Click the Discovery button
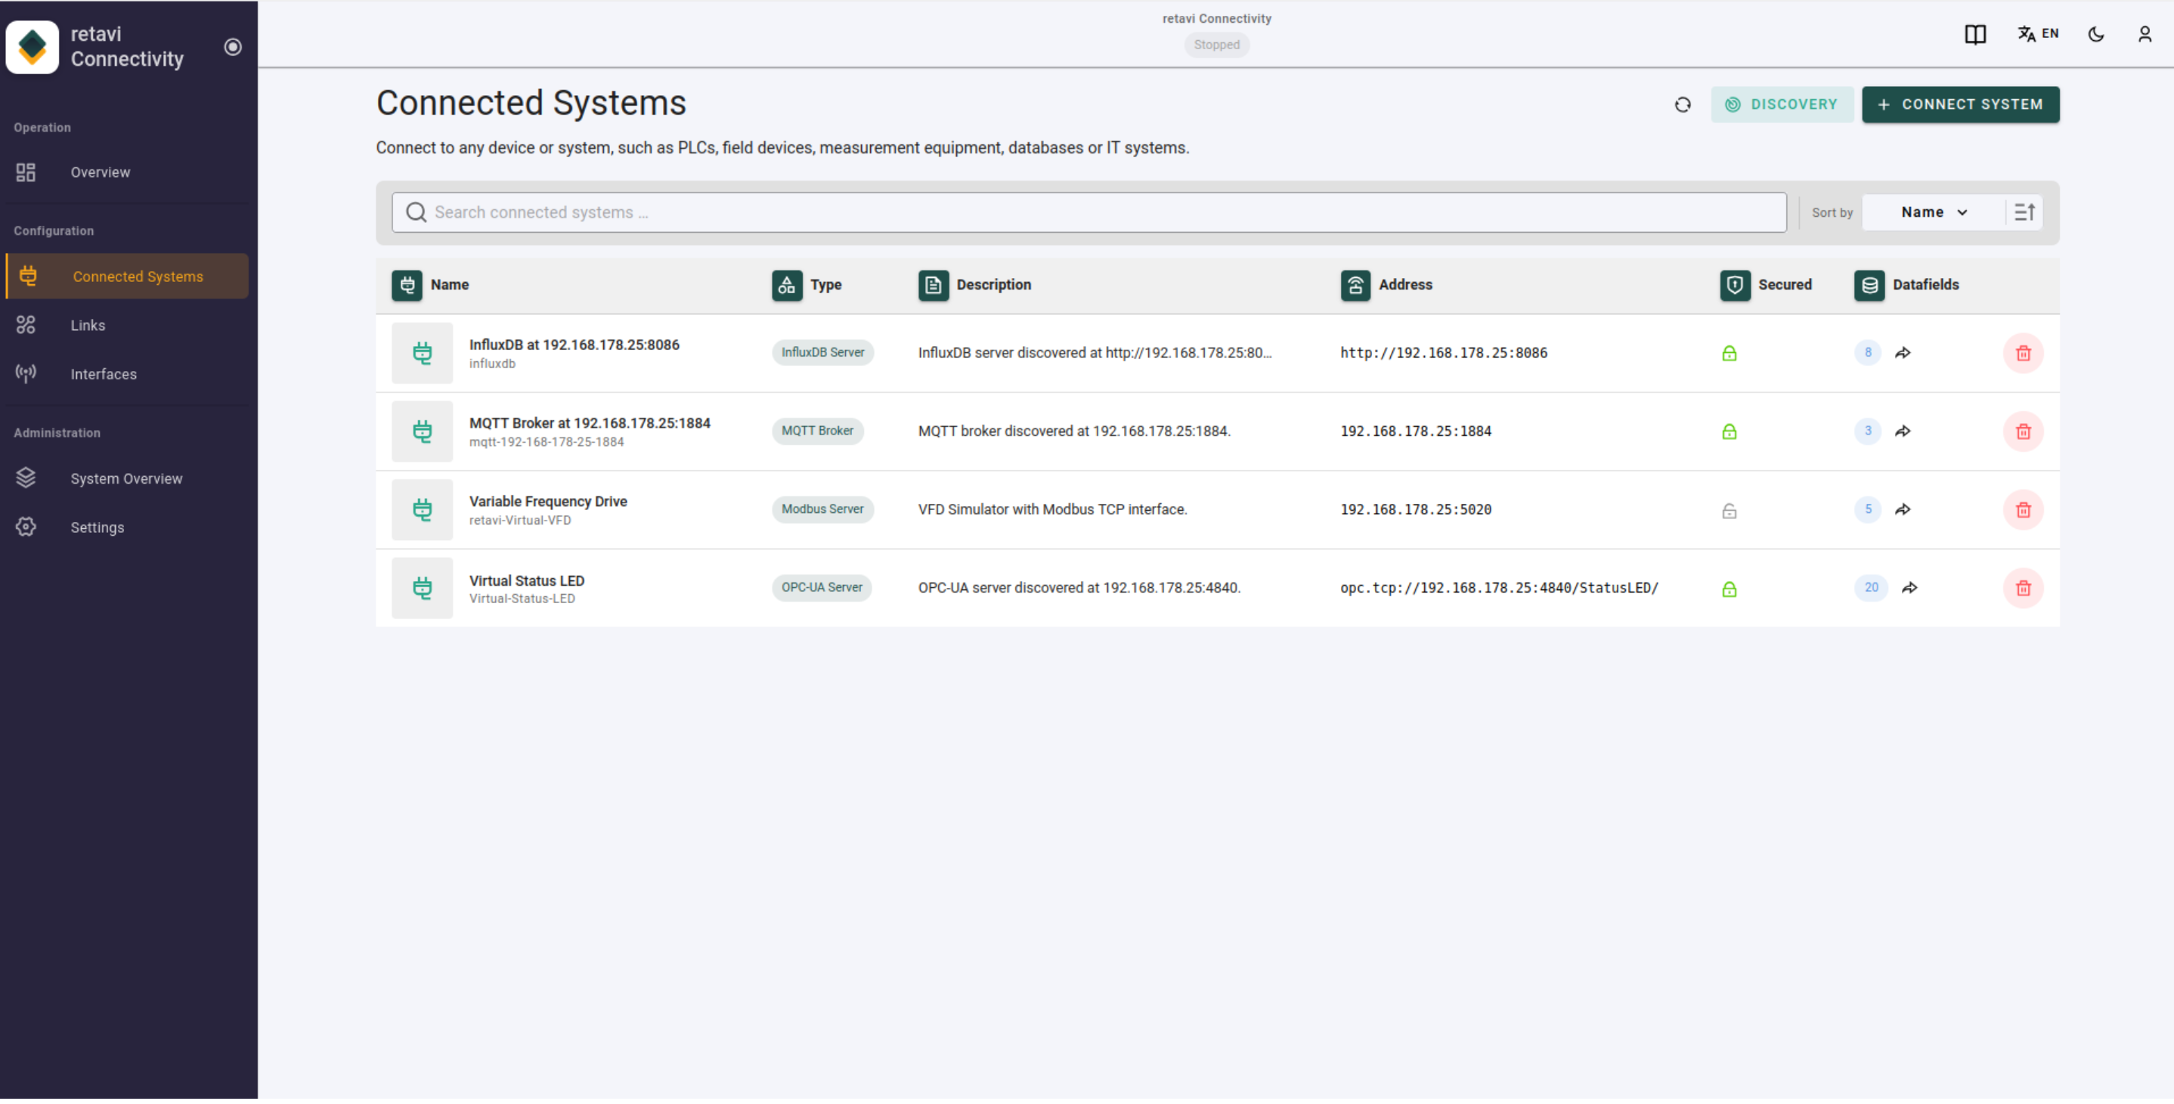 point(1782,104)
